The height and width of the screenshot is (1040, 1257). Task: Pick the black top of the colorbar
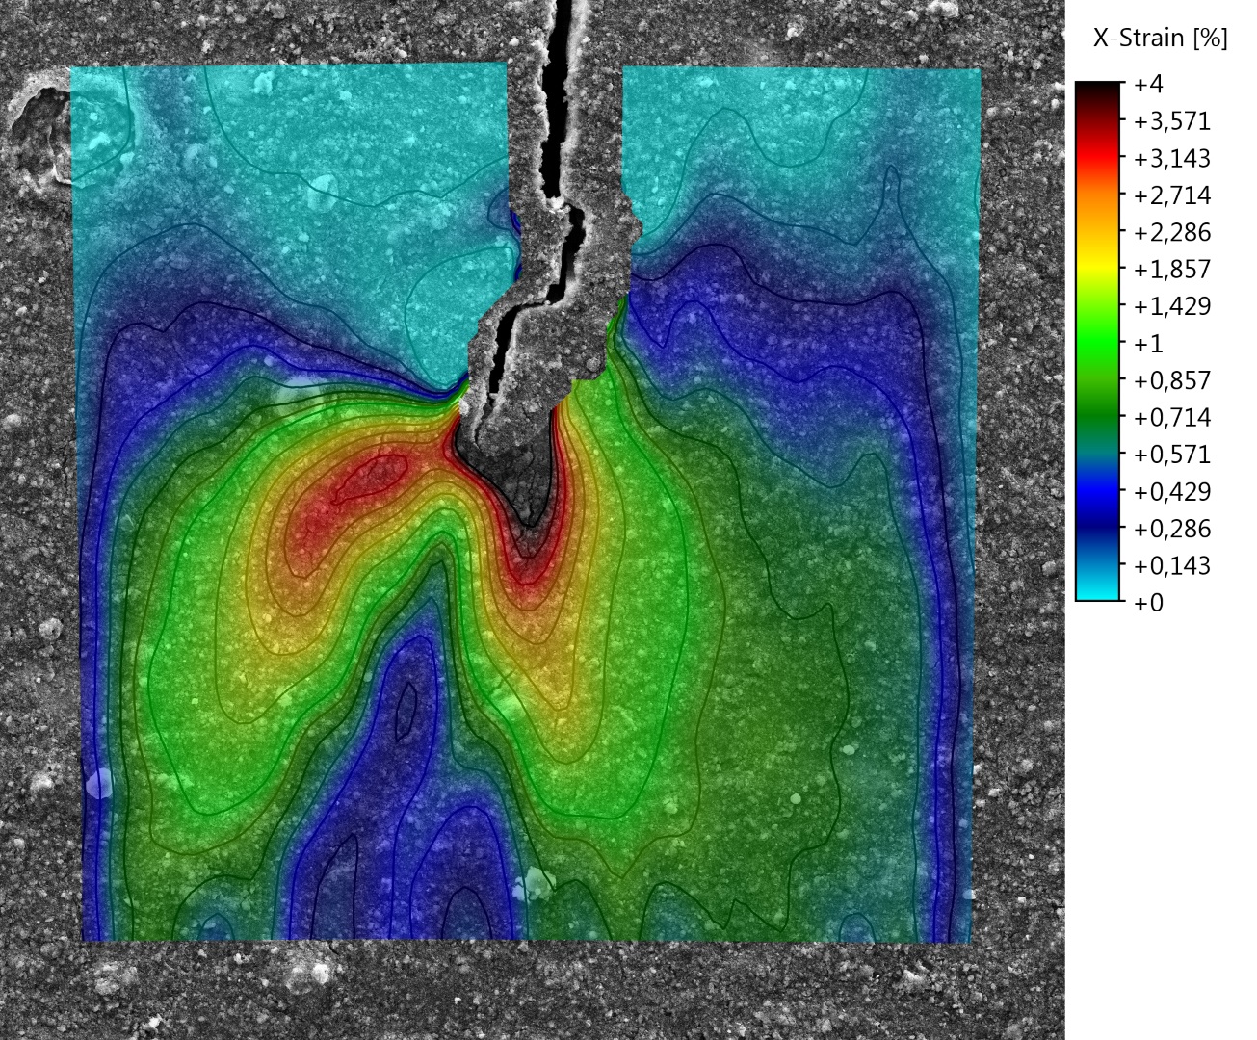point(1098,91)
